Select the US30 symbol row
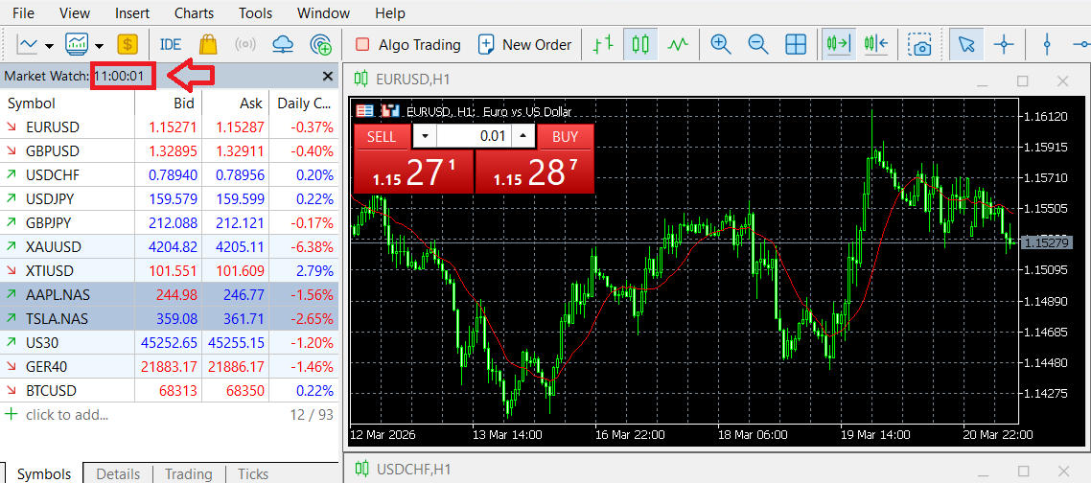This screenshot has height=483, width=1091. click(169, 342)
